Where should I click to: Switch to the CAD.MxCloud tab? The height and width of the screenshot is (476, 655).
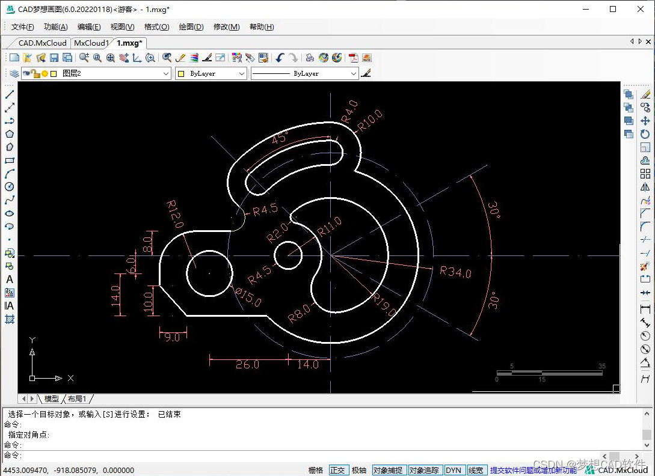click(x=42, y=43)
